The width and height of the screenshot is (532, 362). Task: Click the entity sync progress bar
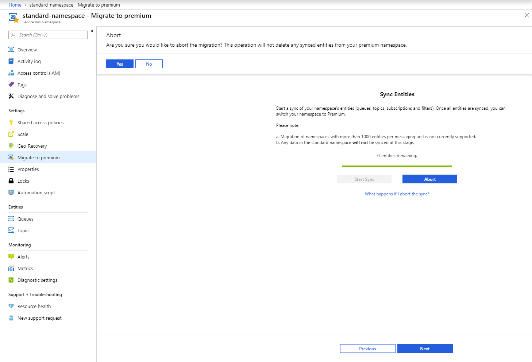(x=397, y=166)
